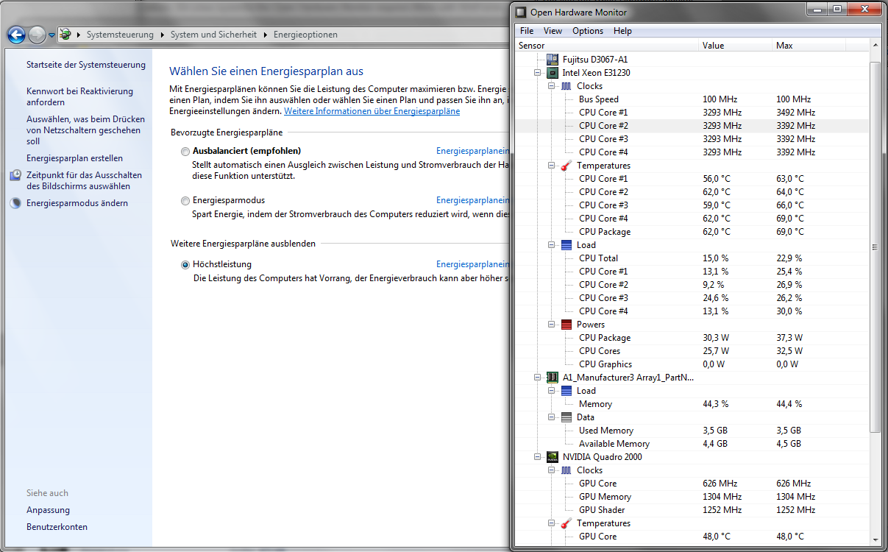Click the red Powers icon

(x=566, y=325)
